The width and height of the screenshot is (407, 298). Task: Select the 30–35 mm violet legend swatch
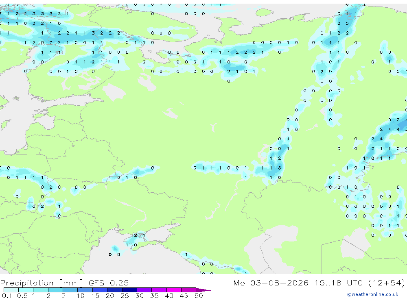144,290
